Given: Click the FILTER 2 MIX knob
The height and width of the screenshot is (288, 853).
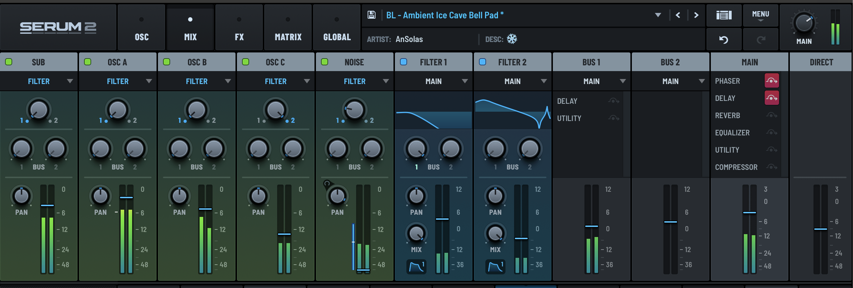Looking at the screenshot, I should (x=495, y=233).
